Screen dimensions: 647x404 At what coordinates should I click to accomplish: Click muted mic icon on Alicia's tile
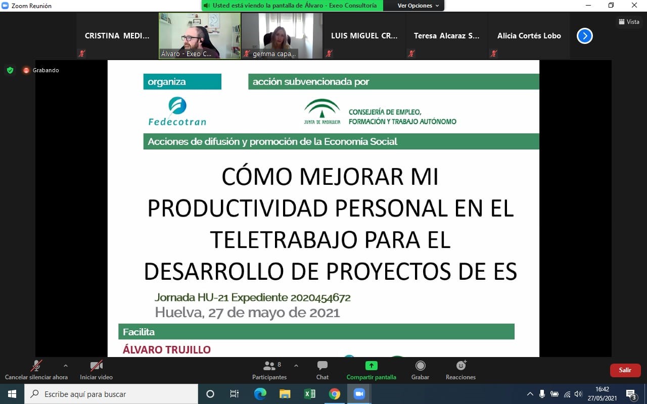[x=493, y=54]
